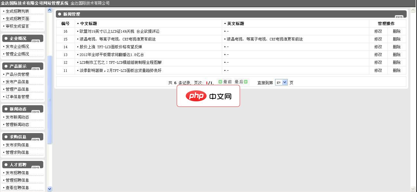Click 中文标题 column header

click(88, 24)
